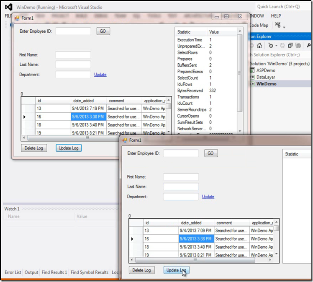Click the Home icon in Solution Explorer

(x=259, y=46)
